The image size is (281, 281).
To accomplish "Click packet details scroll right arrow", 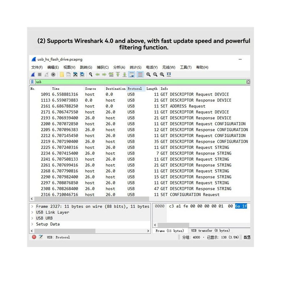I will click(148, 231).
